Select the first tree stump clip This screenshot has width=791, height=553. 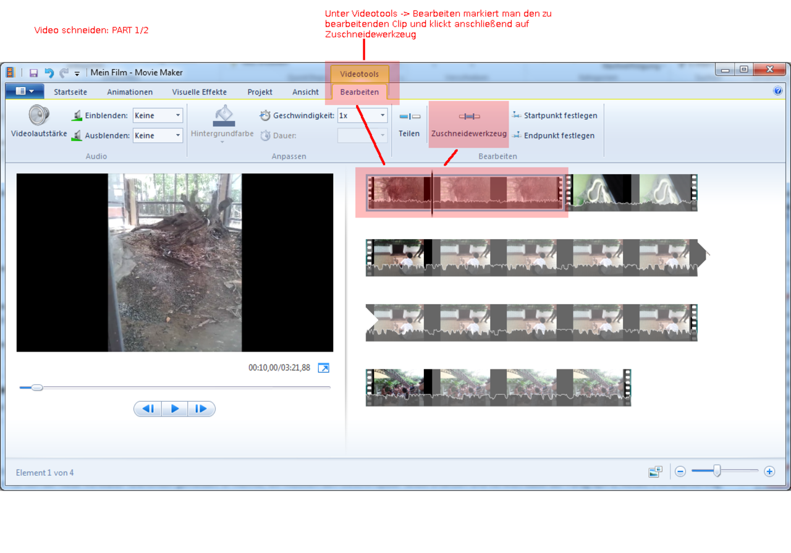click(466, 193)
